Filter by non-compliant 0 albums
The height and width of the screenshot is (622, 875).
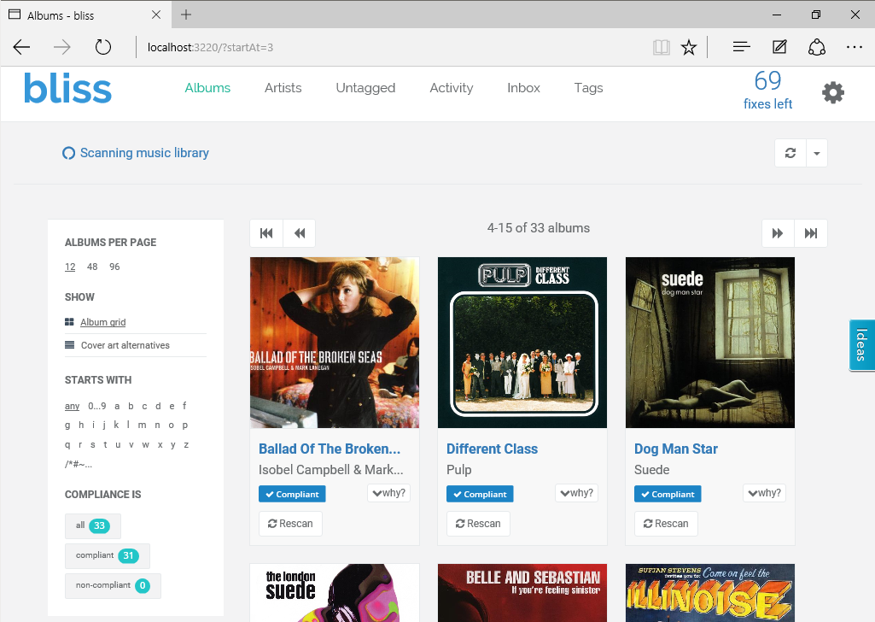113,586
